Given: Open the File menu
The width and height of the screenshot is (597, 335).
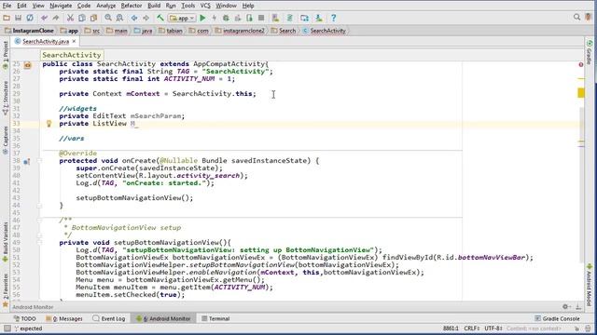Looking at the screenshot, I should tap(7, 6).
